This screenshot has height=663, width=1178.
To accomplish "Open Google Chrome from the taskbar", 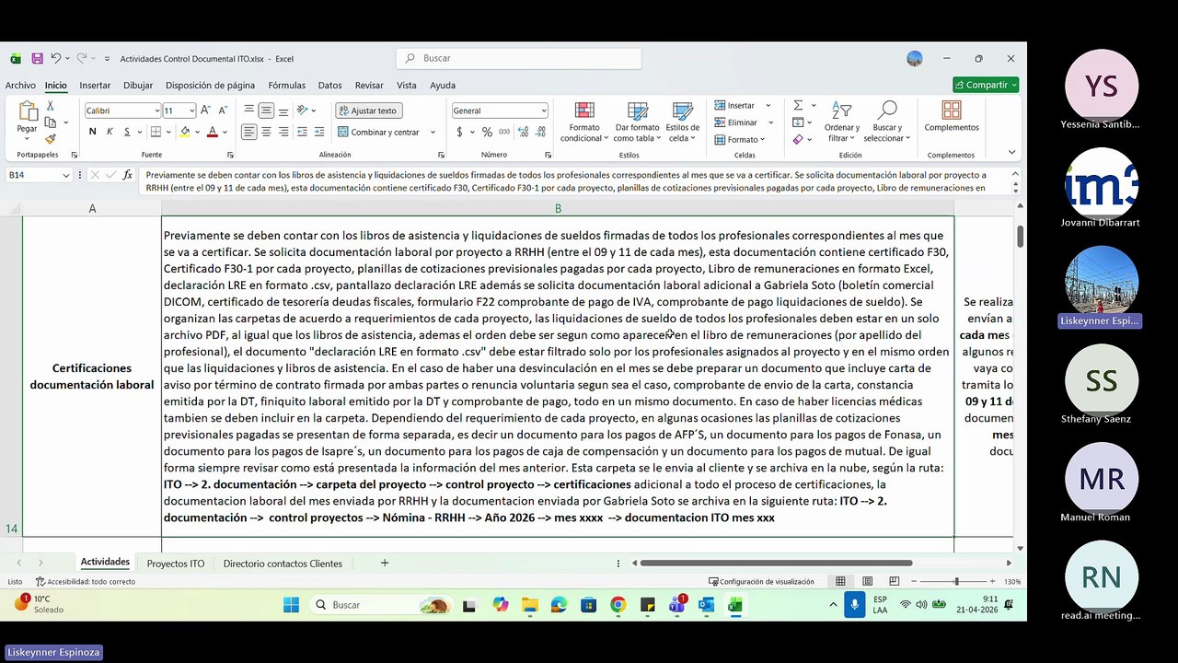I will click(618, 605).
